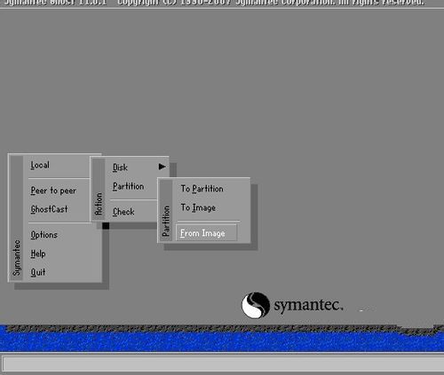Click the bottom status bar field
Viewport: 444px width, 375px height.
click(x=223, y=363)
